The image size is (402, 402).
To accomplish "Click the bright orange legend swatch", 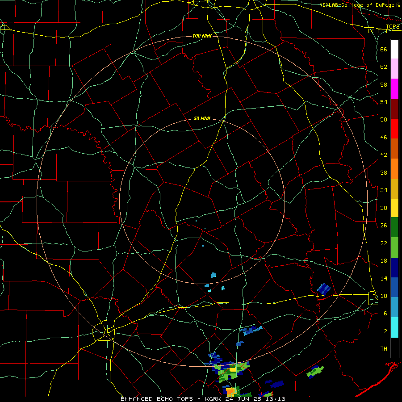I will pyautogui.click(x=394, y=169).
